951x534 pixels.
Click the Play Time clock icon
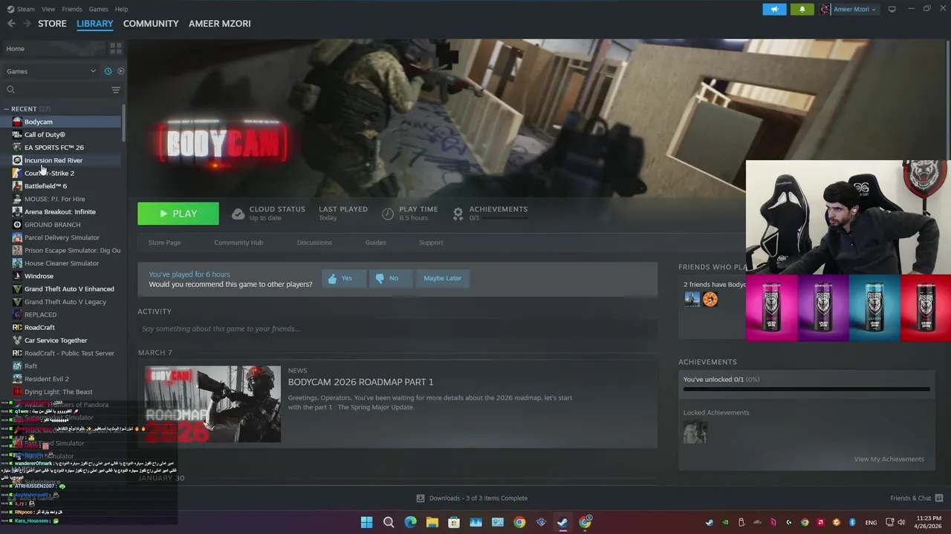coord(388,214)
